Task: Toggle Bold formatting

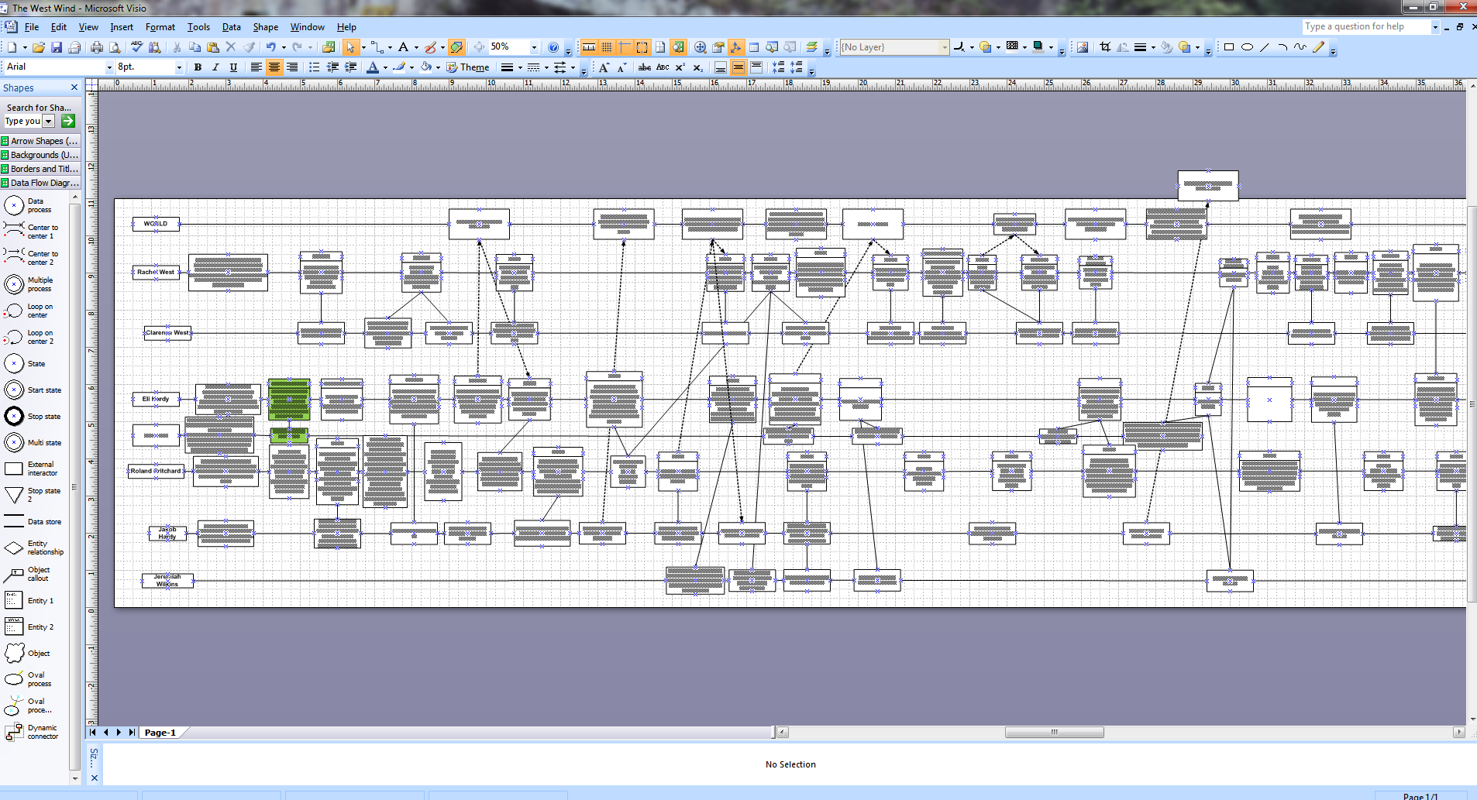Action: pos(198,67)
